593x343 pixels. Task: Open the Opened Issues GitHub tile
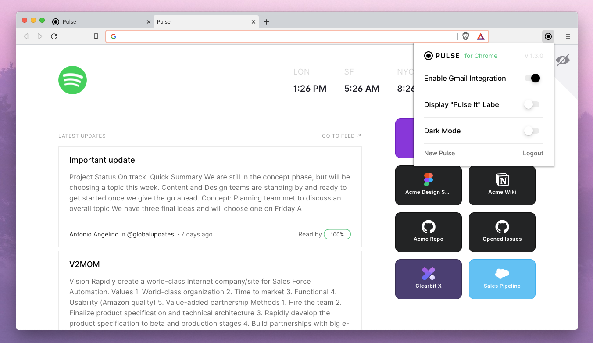[x=502, y=232]
